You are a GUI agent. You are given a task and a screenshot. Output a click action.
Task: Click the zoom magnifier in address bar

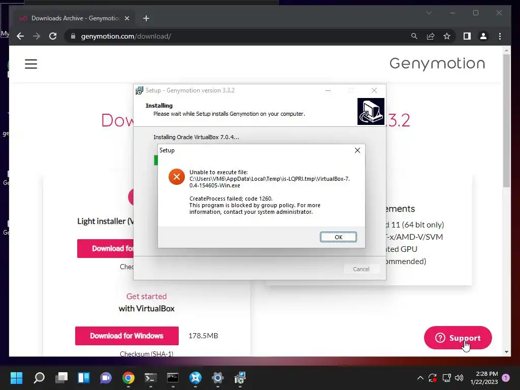[414, 36]
